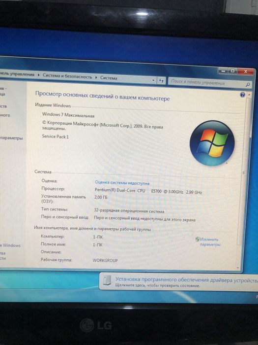Click the scrollbar up arrow
Image resolution: width=258 pixels, height=345 pixels.
pyautogui.click(x=249, y=95)
